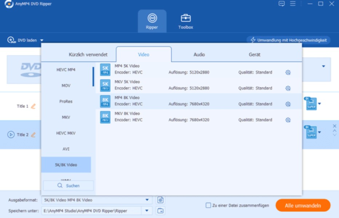Open settings gear for MKV 8K Video
The width and height of the screenshot is (339, 218).
click(x=288, y=120)
